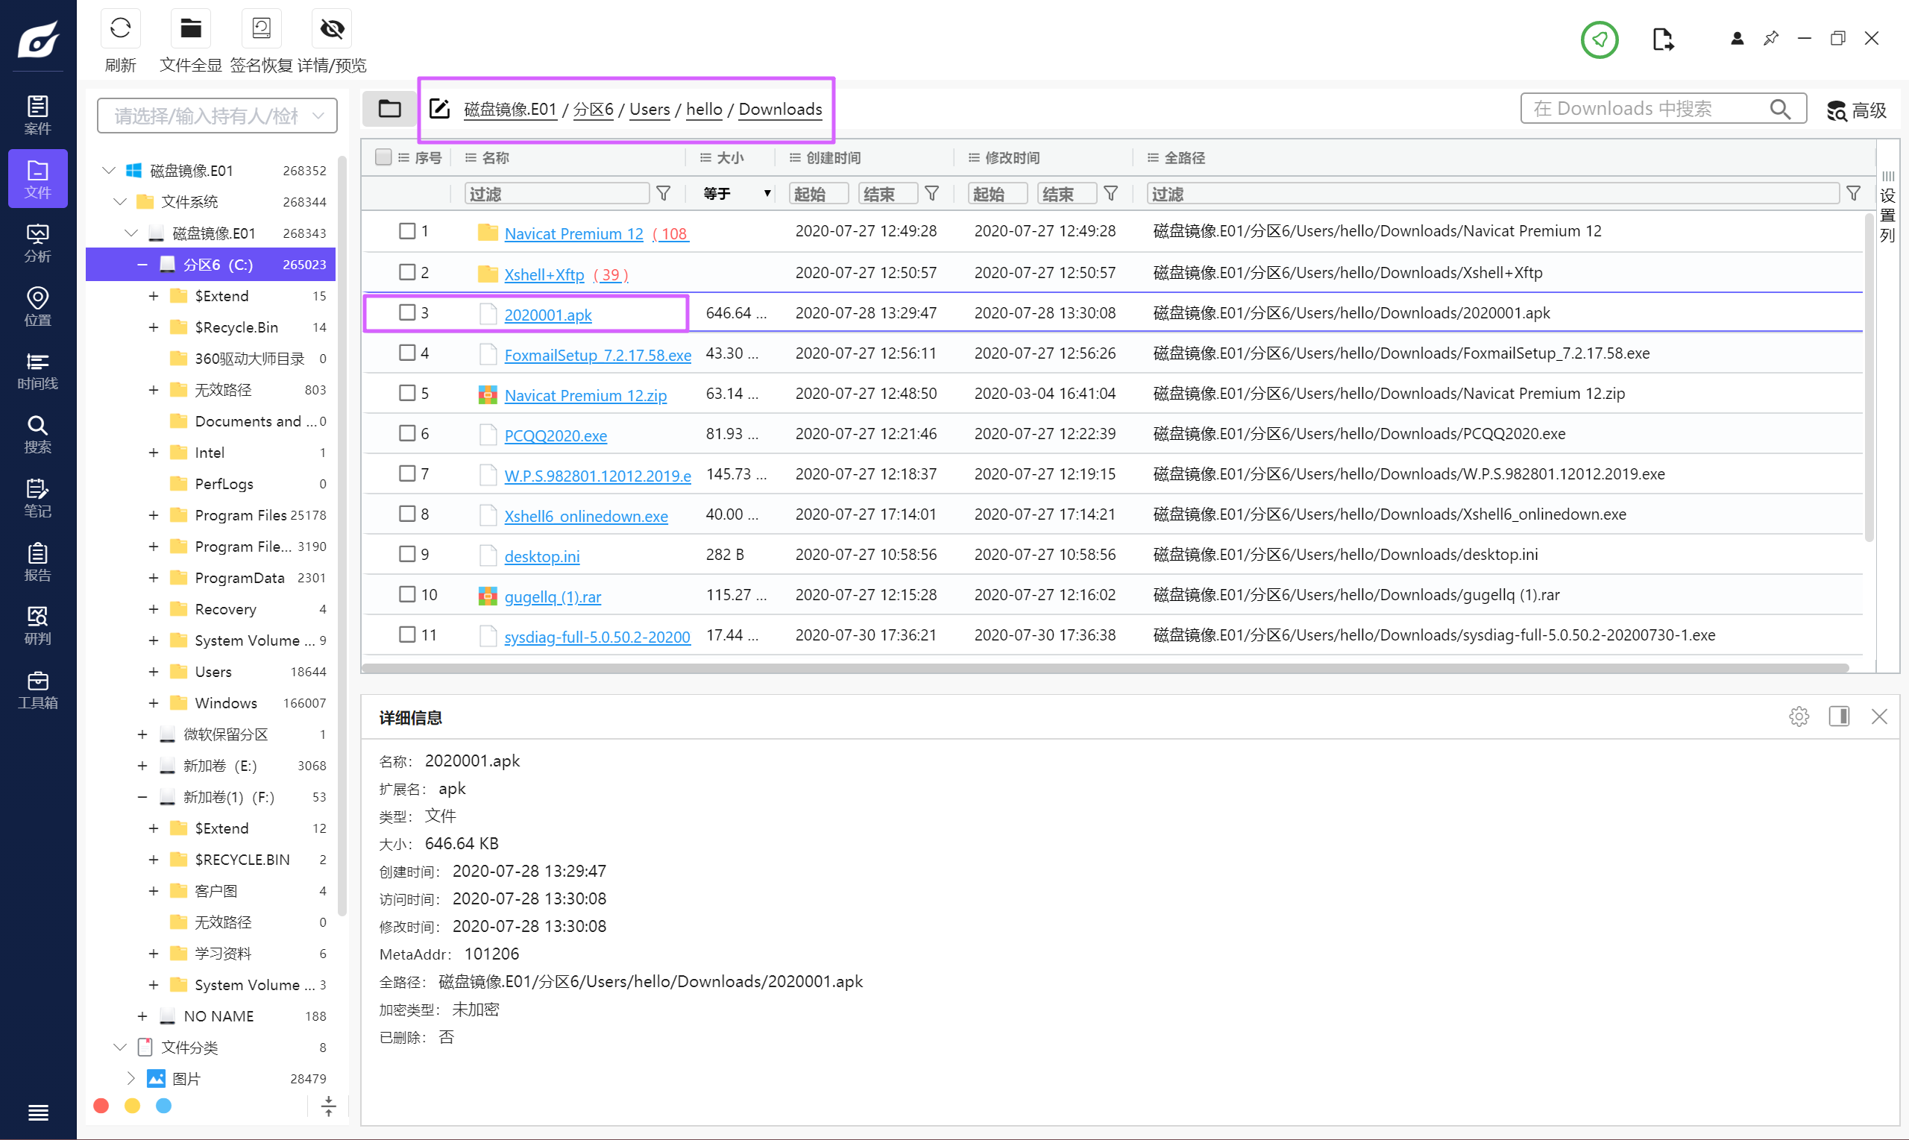Click the folder view button beside path
This screenshot has width=1909, height=1140.
(389, 109)
